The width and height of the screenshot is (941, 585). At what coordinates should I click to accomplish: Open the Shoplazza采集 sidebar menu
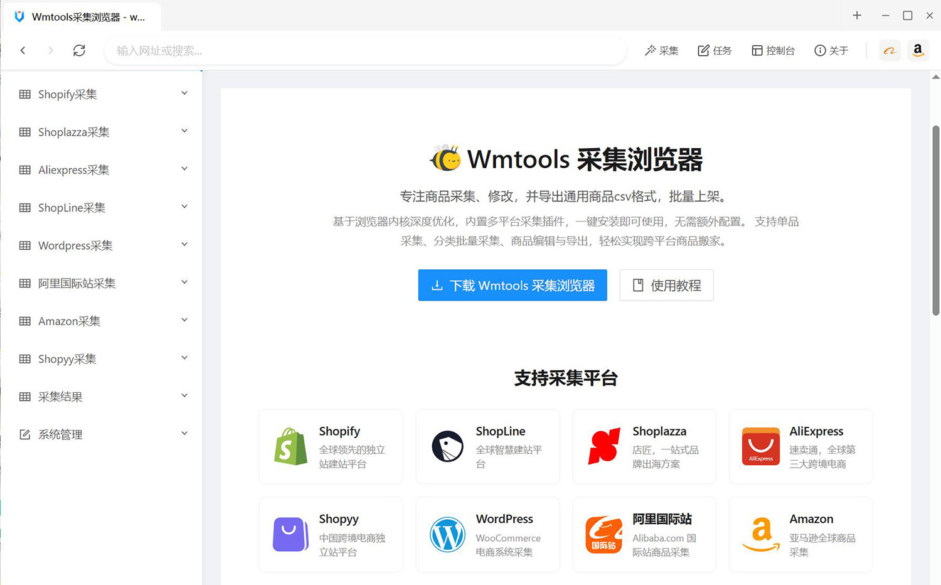[102, 132]
